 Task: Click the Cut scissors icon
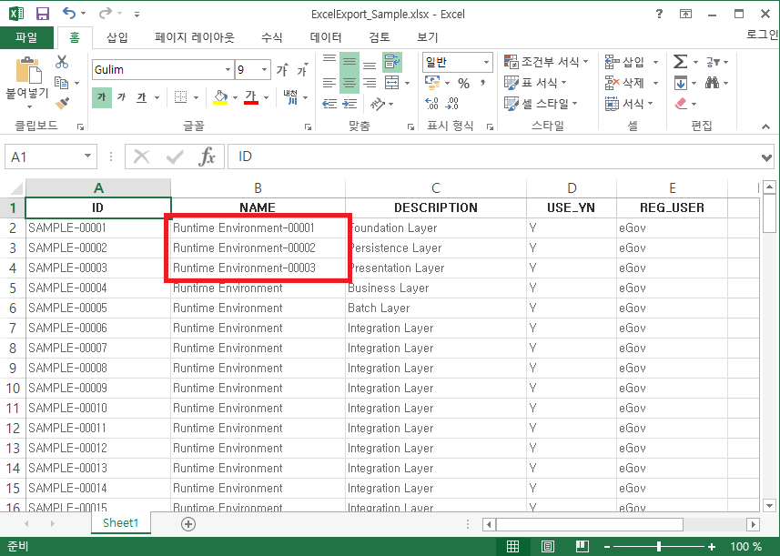click(62, 62)
